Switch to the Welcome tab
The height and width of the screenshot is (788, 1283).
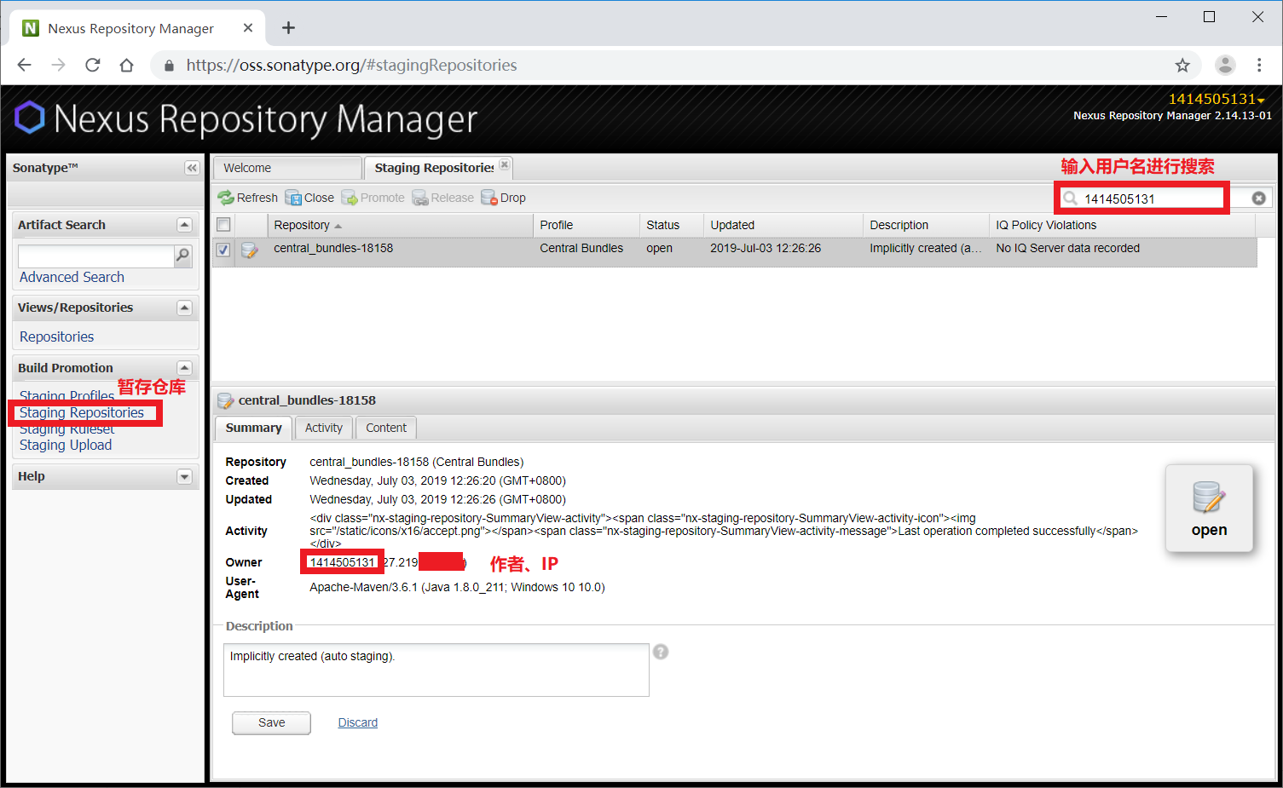point(287,168)
